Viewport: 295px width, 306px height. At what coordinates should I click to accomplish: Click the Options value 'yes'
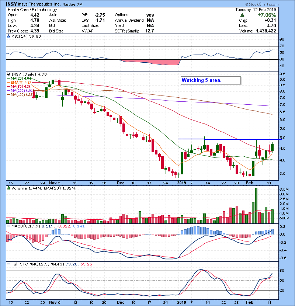click(x=150, y=15)
